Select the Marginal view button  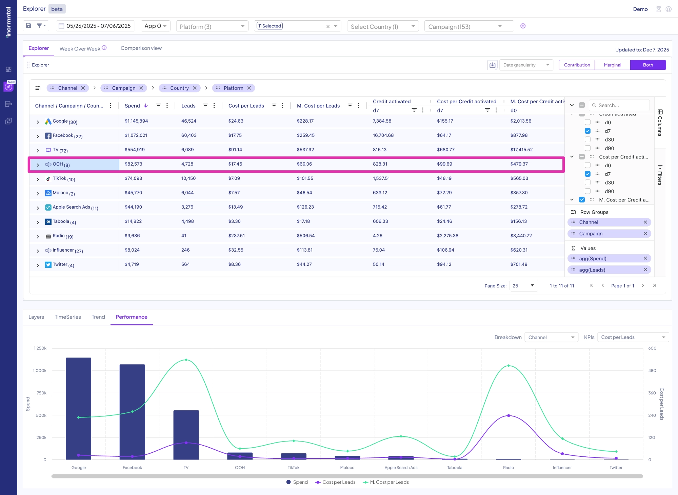click(x=612, y=65)
